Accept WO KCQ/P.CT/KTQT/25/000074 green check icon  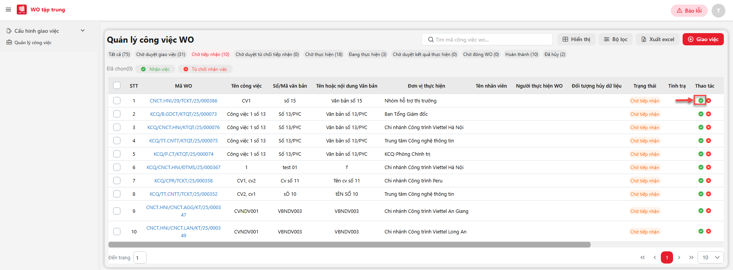701,154
